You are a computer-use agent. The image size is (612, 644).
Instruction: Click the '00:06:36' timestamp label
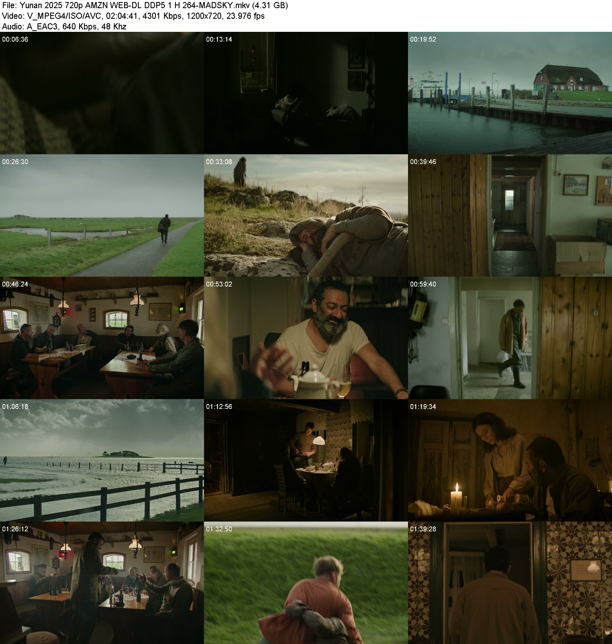(x=15, y=40)
